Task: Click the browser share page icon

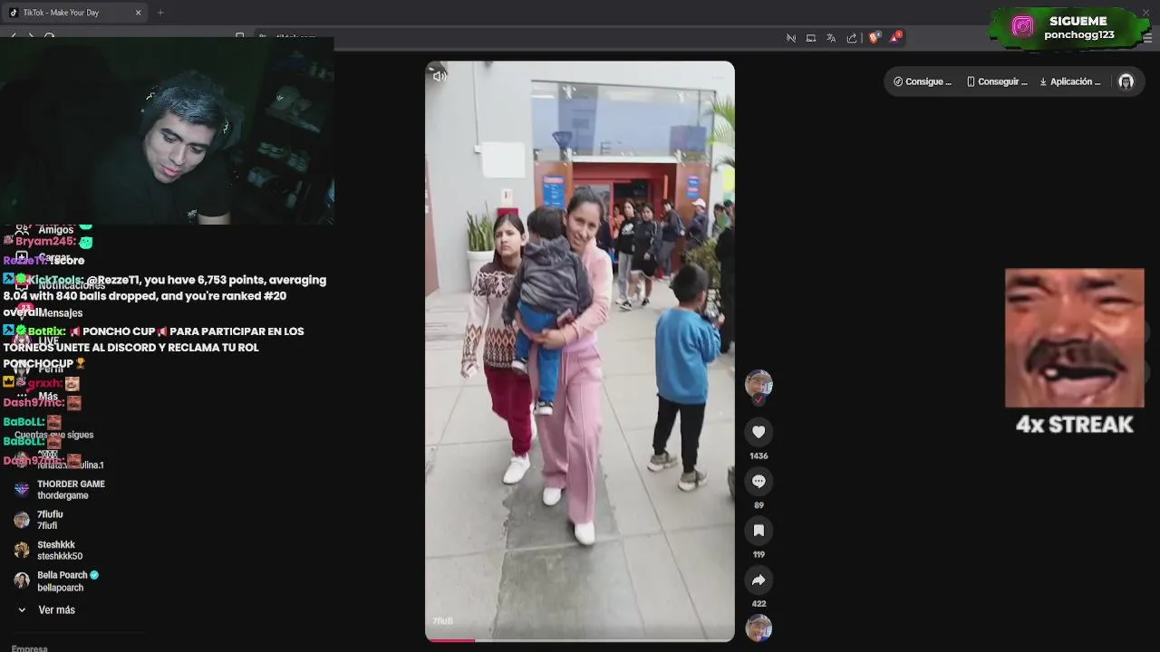Action: 852,38
